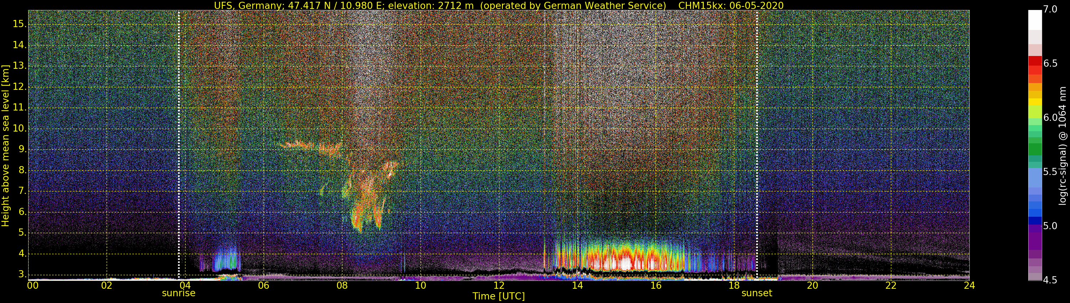Click the 4.5 colorbar value
The width and height of the screenshot is (1070, 303).
coord(1050,280)
